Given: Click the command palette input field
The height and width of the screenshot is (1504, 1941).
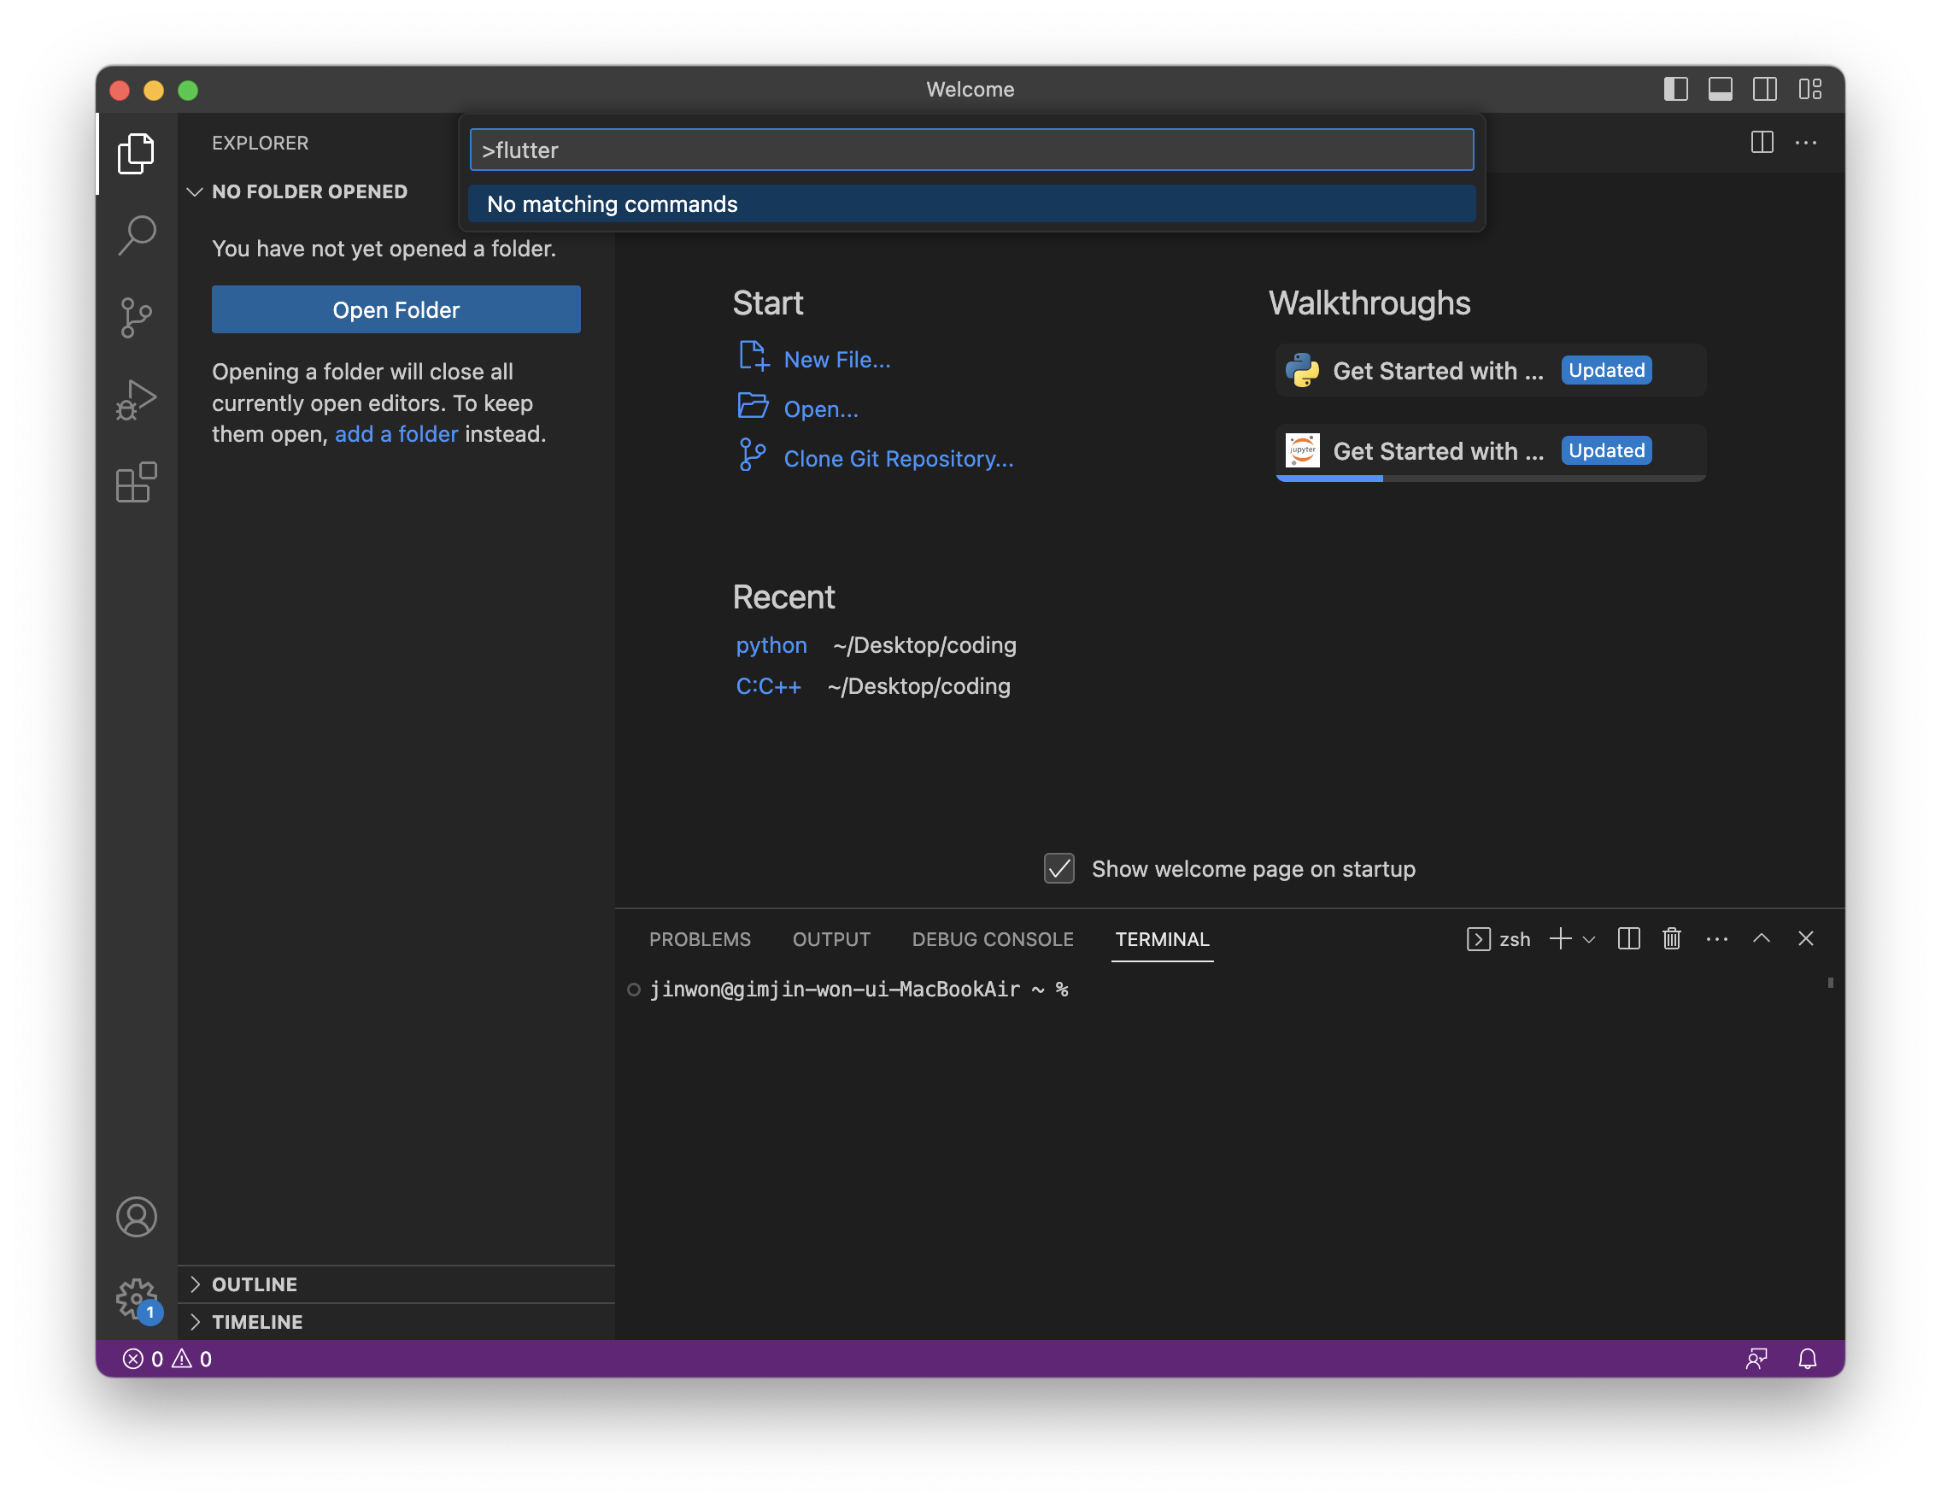Looking at the screenshot, I should (x=971, y=150).
